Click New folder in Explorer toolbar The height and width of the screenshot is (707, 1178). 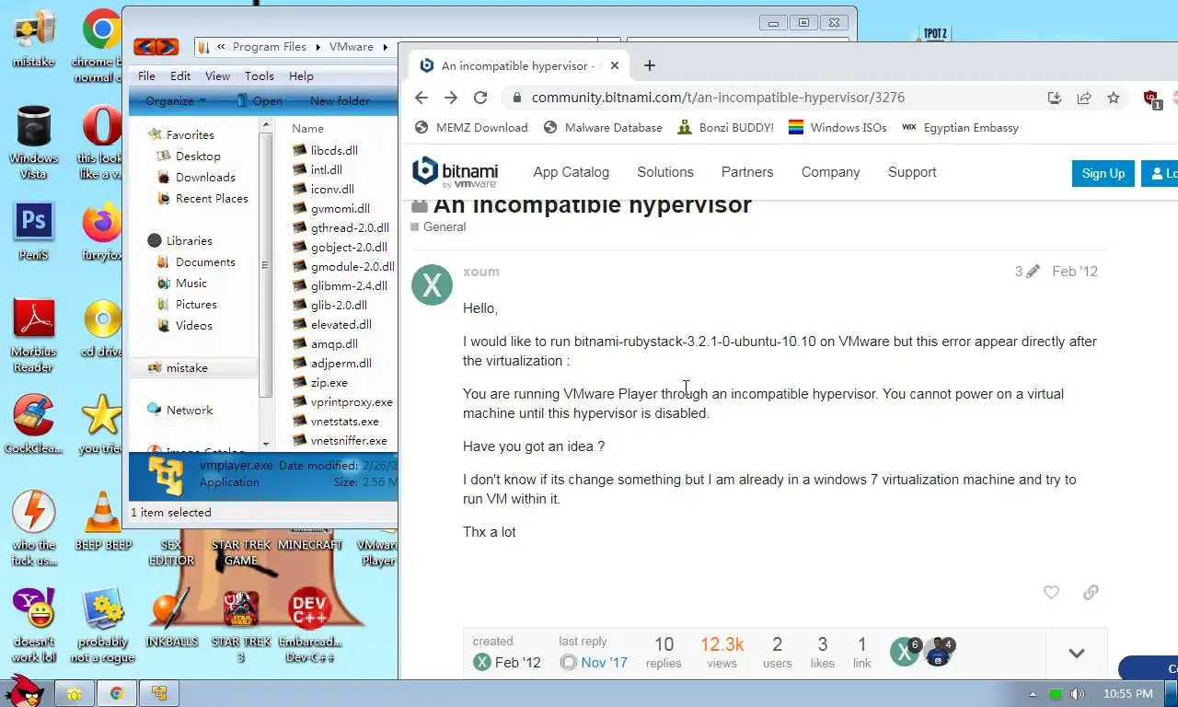click(340, 101)
